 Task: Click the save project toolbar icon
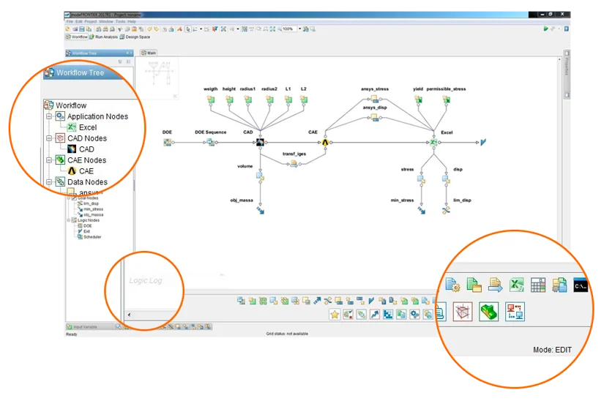coord(82,29)
